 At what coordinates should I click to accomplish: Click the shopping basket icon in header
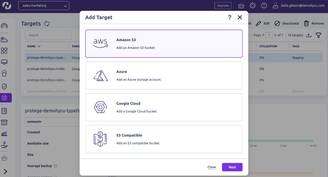pos(241,5)
